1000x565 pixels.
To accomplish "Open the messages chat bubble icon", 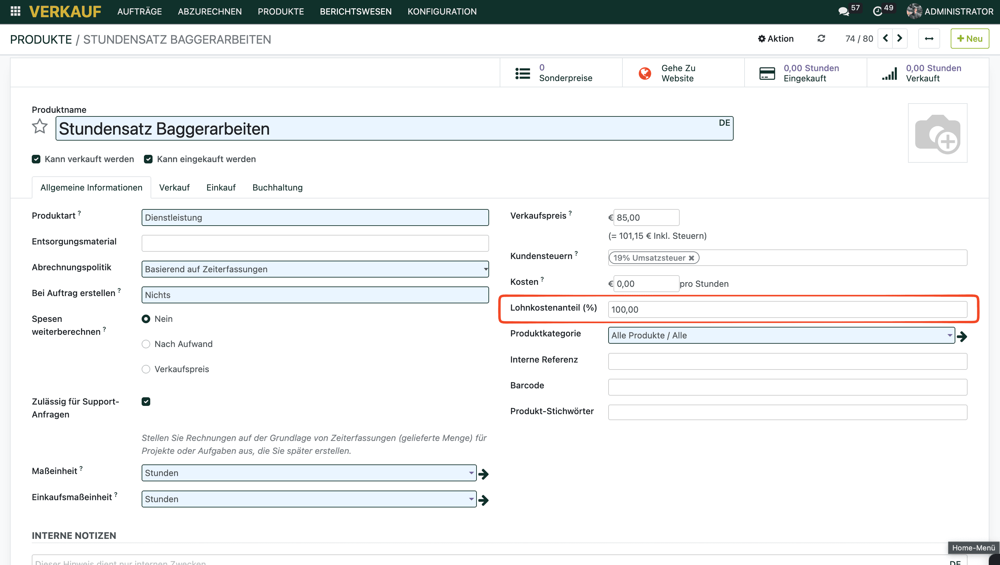I will [843, 11].
